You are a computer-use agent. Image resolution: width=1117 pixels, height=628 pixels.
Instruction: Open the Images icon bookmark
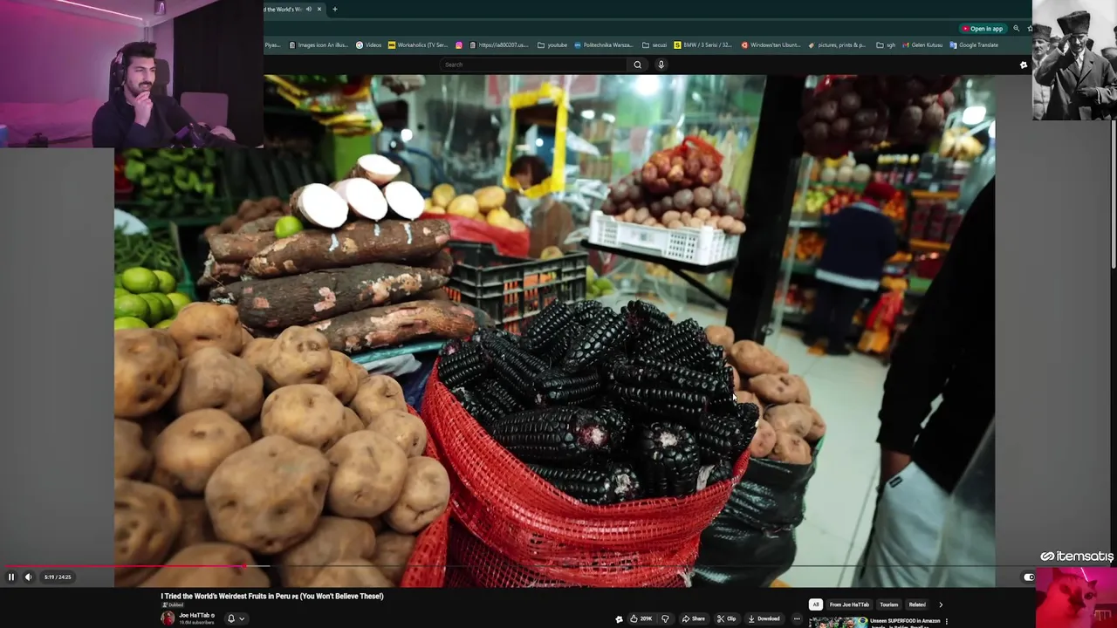(319, 45)
